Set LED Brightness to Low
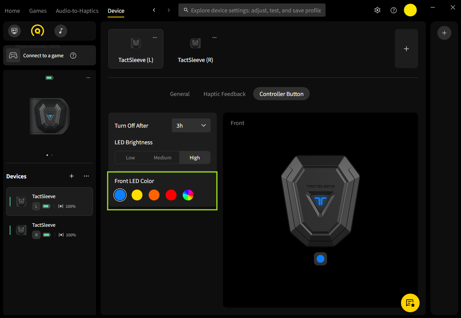Screen dimensions: 461x318 click(x=130, y=157)
